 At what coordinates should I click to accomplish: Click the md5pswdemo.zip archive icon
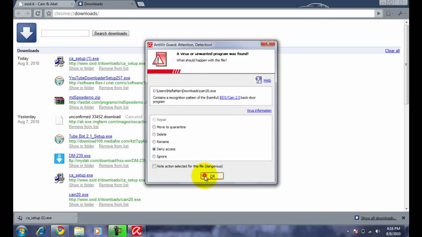59,100
